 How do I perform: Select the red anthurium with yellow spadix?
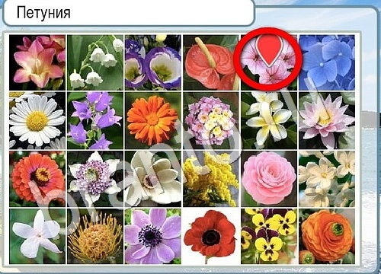coord(211,62)
